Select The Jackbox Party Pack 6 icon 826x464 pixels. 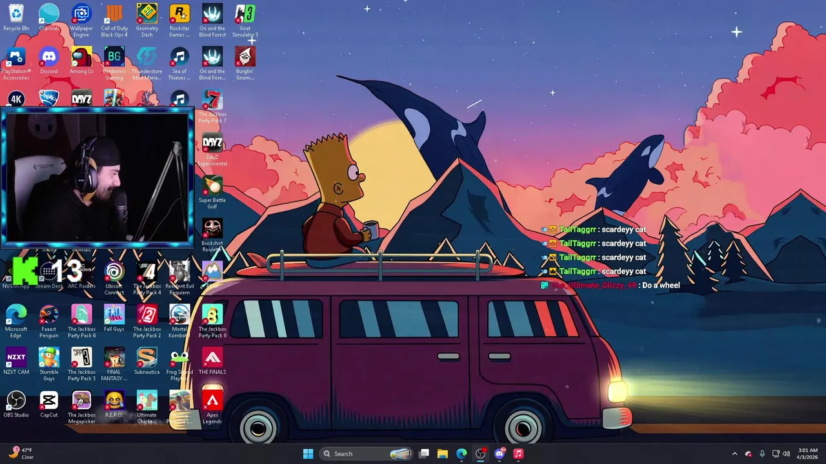(81, 322)
